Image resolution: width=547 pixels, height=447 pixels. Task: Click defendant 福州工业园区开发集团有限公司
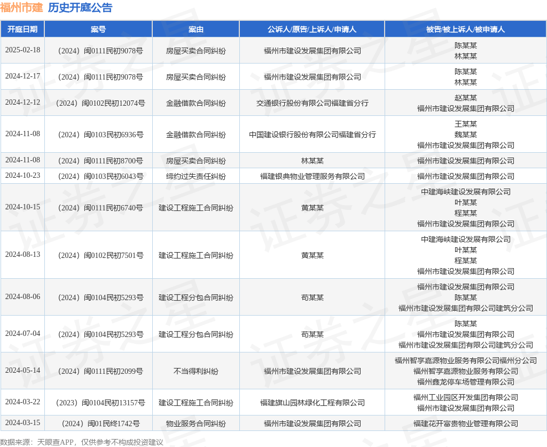[x=466, y=397]
